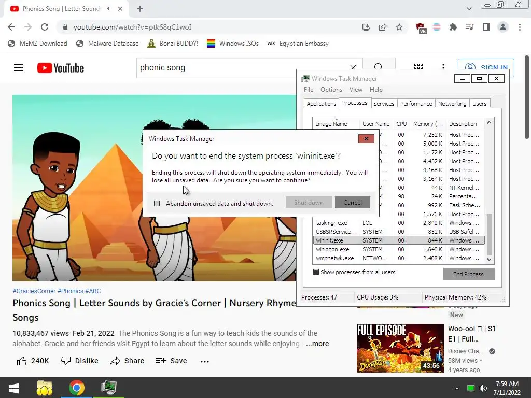Open the page share icon in address bar
531x398 pixels.
point(383,27)
